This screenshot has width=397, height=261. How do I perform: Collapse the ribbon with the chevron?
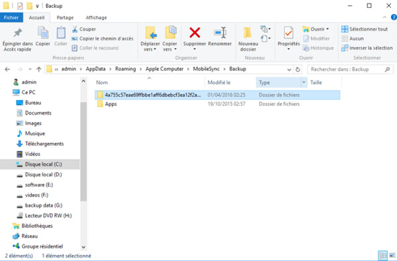384,17
